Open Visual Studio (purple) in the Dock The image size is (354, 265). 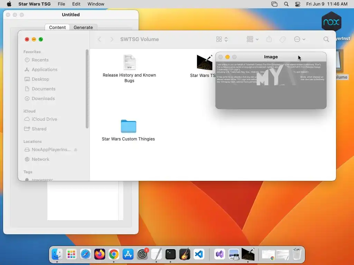[220, 254]
